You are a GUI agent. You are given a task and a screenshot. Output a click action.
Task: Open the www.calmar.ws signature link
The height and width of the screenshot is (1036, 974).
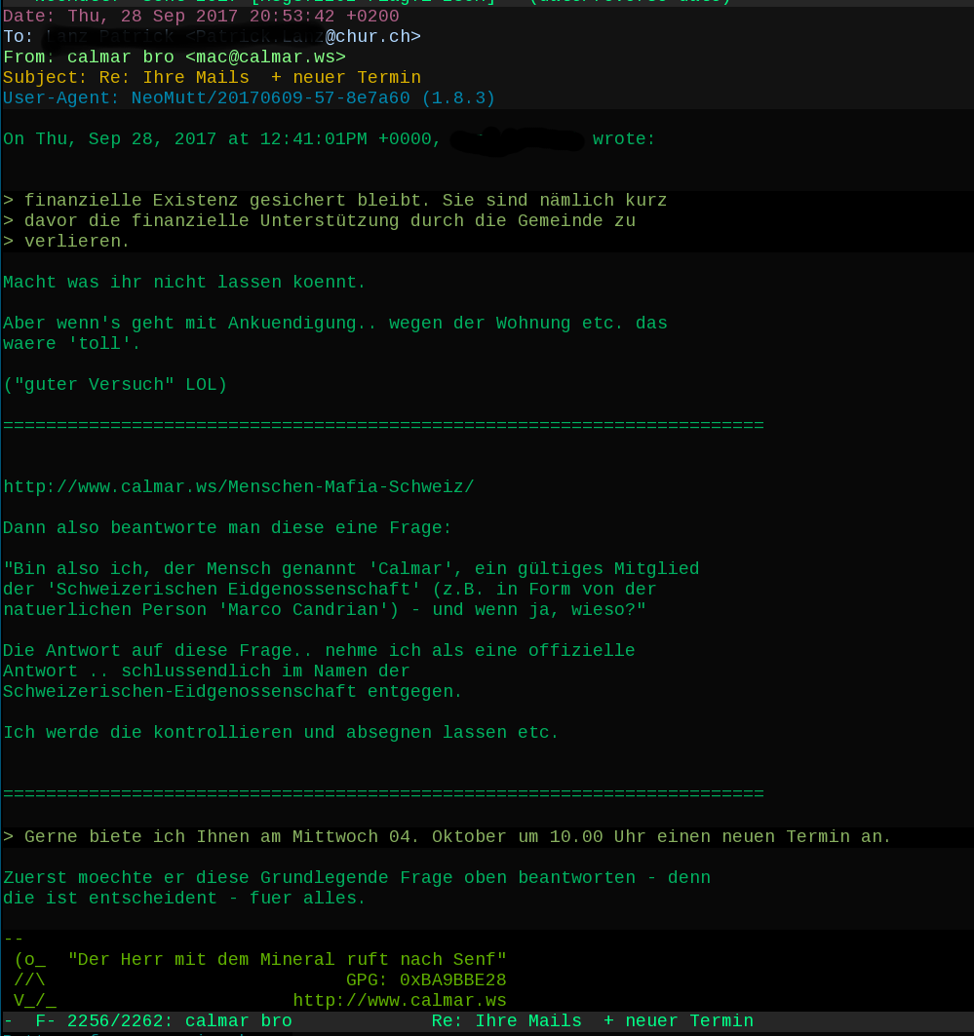point(400,1000)
